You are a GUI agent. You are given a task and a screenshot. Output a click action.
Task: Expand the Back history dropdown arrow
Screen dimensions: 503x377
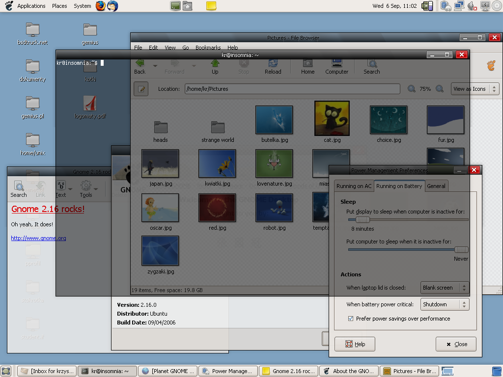click(155, 66)
